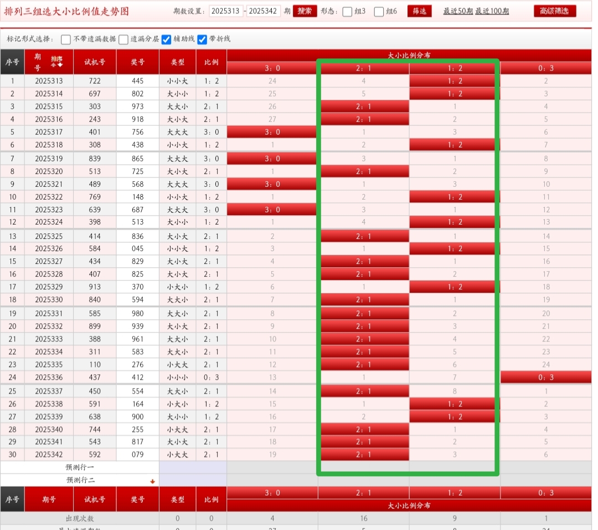Click the bottom 期号 footer header
This screenshot has width=598, height=530.
(x=49, y=500)
